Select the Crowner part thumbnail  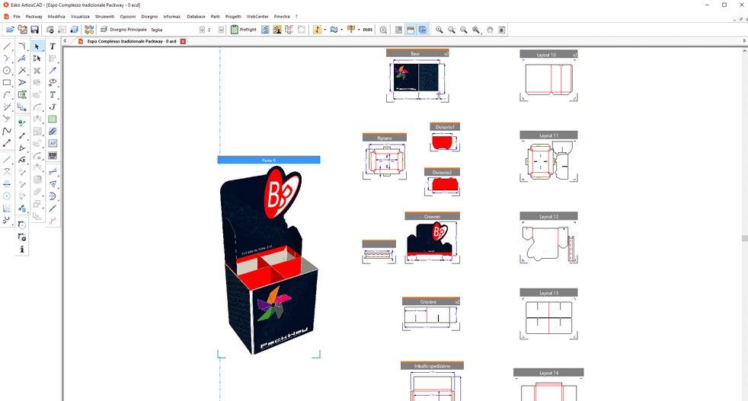(432, 238)
